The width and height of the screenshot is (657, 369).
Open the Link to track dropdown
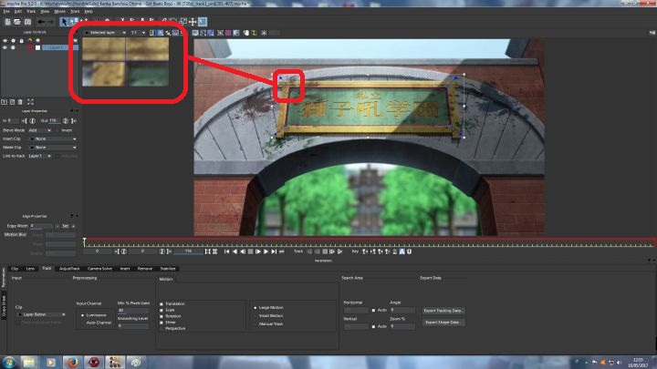(40, 156)
